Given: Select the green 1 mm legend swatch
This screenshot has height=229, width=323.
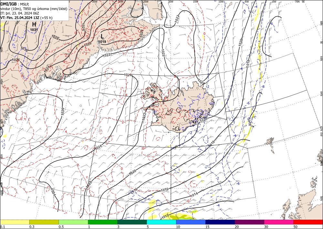Looking at the screenshot, I should pyautogui.click(x=103, y=222).
